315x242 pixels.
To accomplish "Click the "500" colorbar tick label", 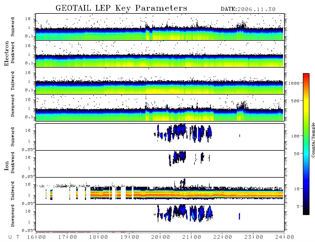I will click(295, 101).
